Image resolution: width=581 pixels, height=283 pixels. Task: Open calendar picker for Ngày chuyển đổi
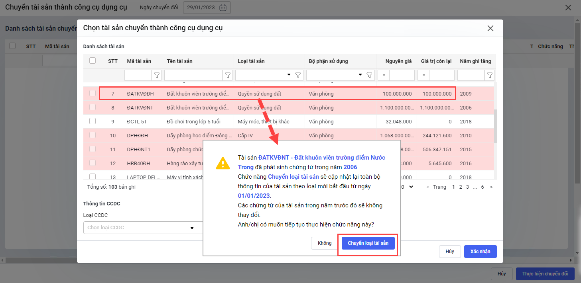click(x=223, y=8)
